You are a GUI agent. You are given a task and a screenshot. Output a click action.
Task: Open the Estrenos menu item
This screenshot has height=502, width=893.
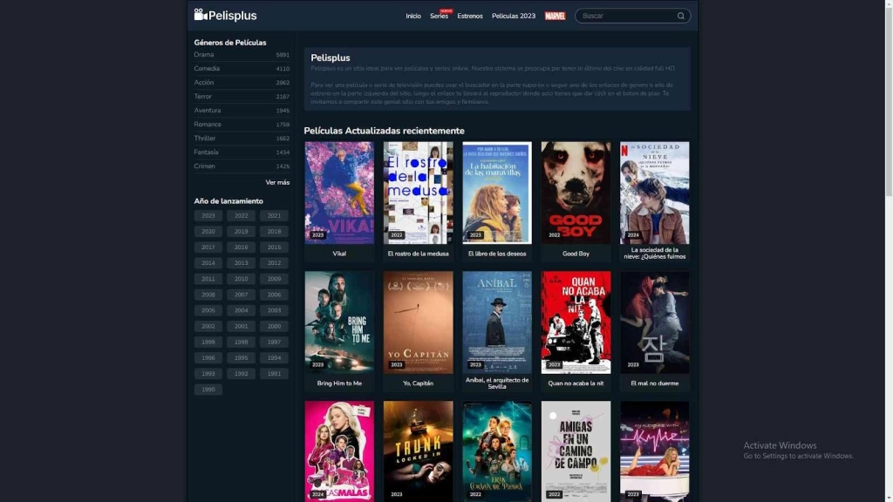pos(470,16)
